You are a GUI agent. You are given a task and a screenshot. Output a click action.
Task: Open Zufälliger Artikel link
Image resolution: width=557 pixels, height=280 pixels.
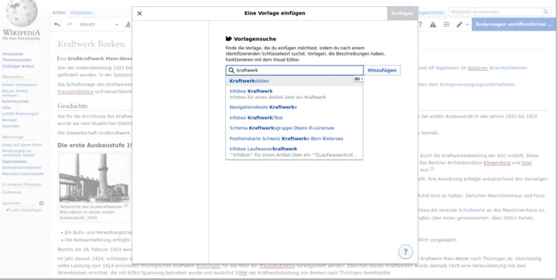tap(18, 66)
